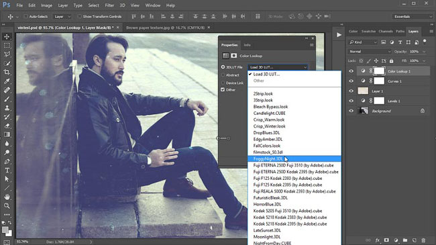Open the Essentials workspace dropdown
The width and height of the screenshot is (436, 245).
pos(413,17)
